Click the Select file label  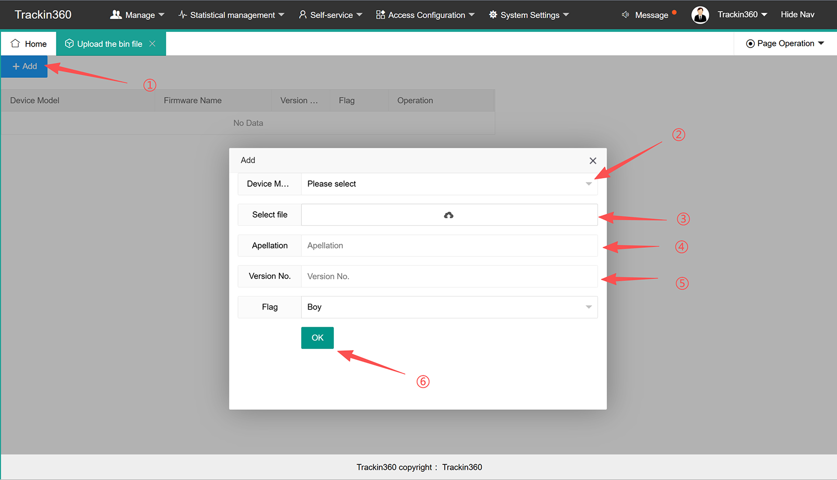269,214
